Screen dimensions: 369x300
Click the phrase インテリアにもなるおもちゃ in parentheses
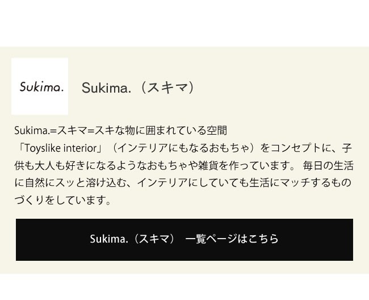tap(184, 148)
